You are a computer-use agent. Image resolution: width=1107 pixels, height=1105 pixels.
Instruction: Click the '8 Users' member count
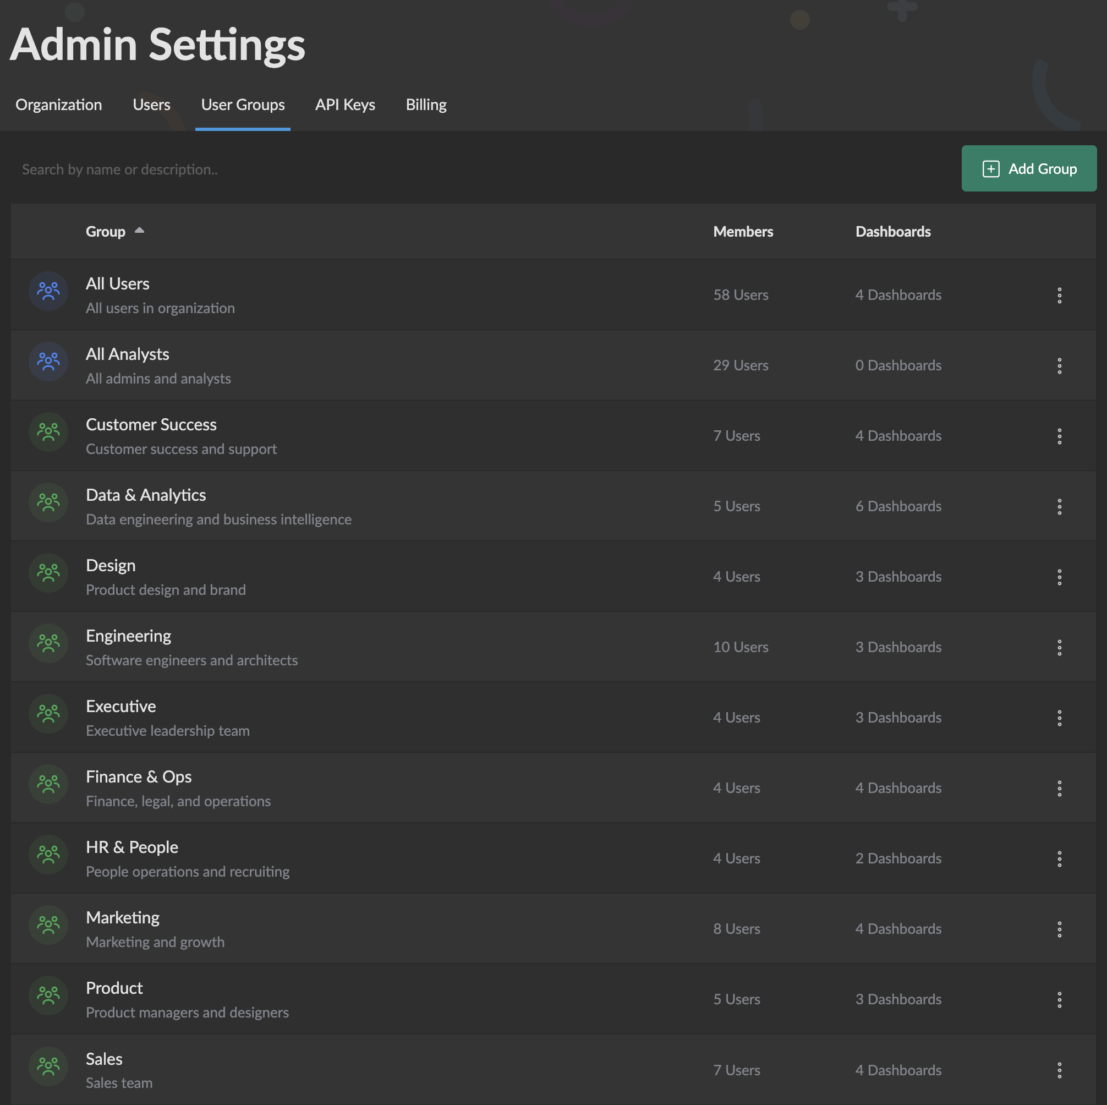(x=736, y=929)
